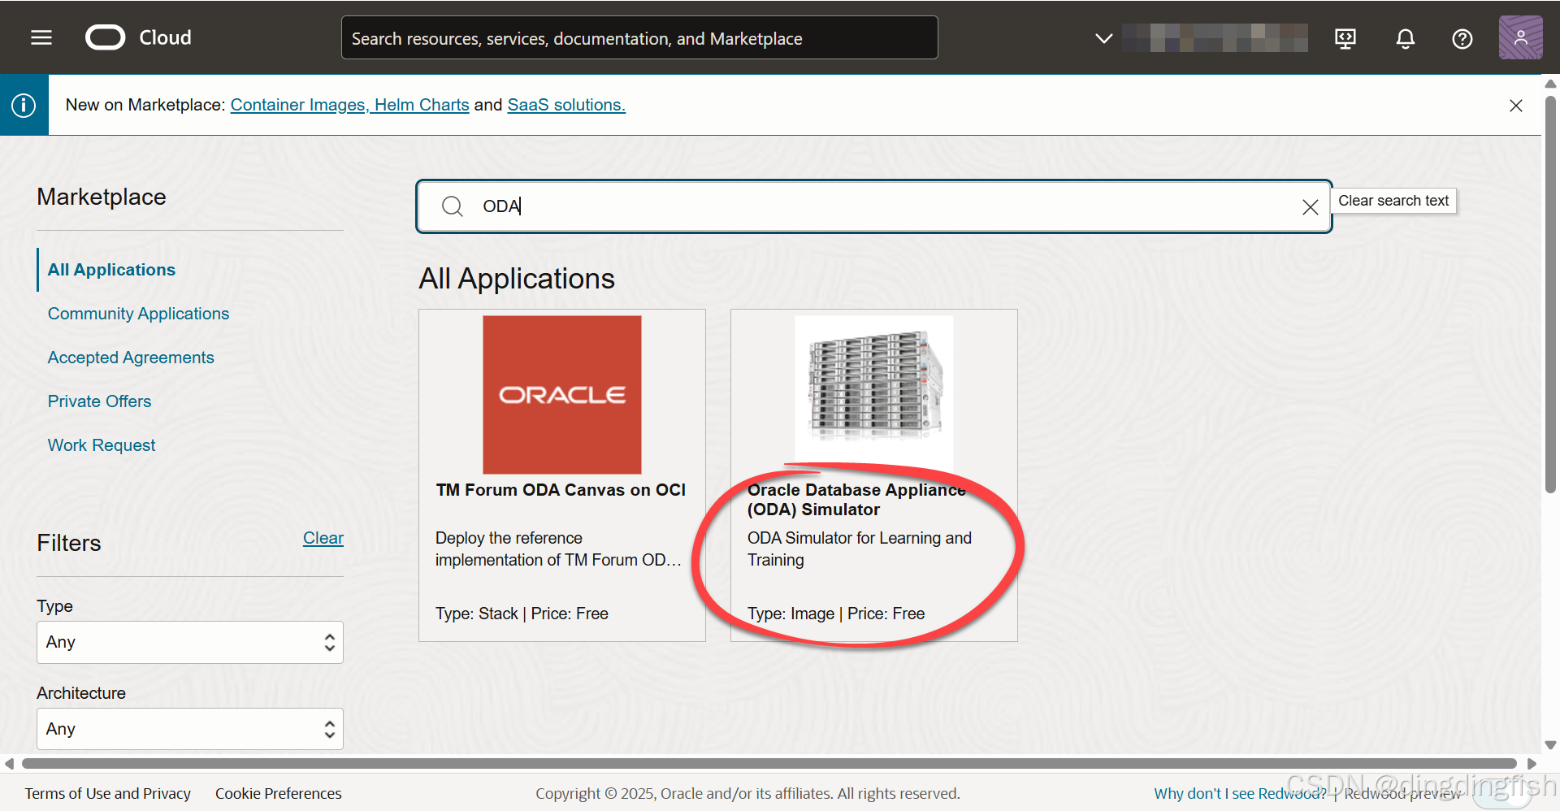Click the scroll right arrow of the horizontal scrollbar
Viewport: 1560px width, 811px height.
[x=1532, y=764]
